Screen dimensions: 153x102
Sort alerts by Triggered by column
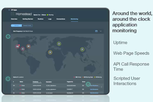click(70, 82)
